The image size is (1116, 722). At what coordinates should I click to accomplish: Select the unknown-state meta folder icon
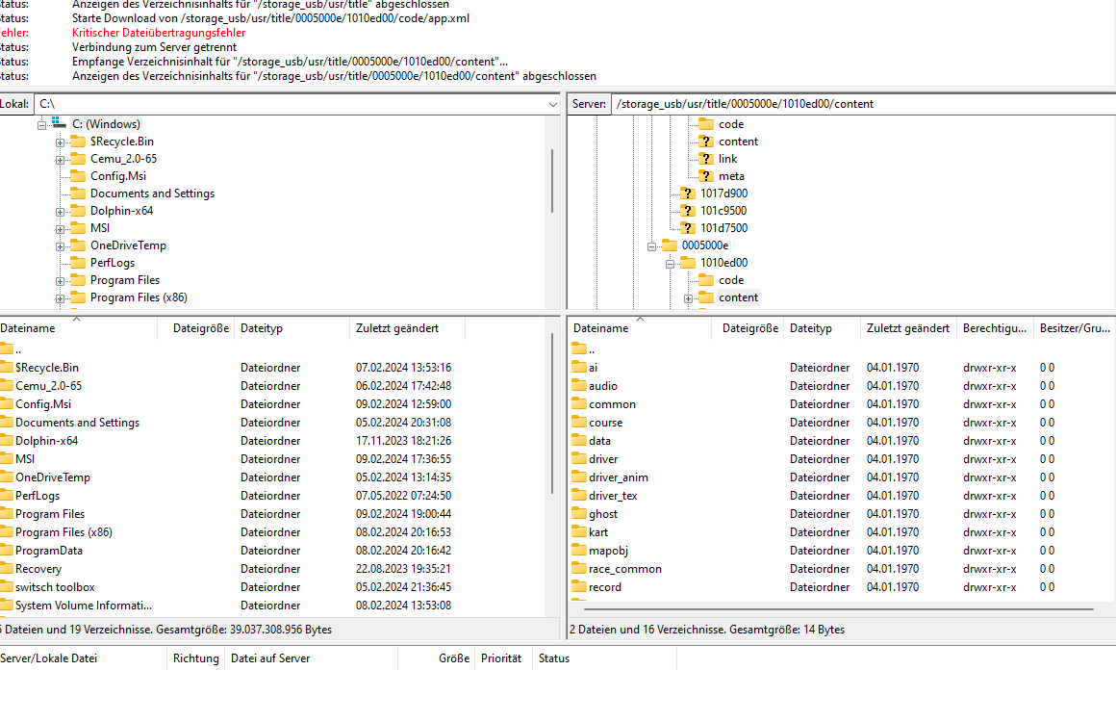click(x=705, y=176)
